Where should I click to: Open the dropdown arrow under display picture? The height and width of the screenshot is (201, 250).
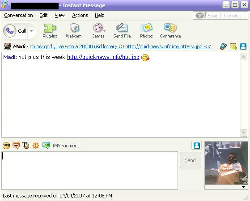point(243,187)
